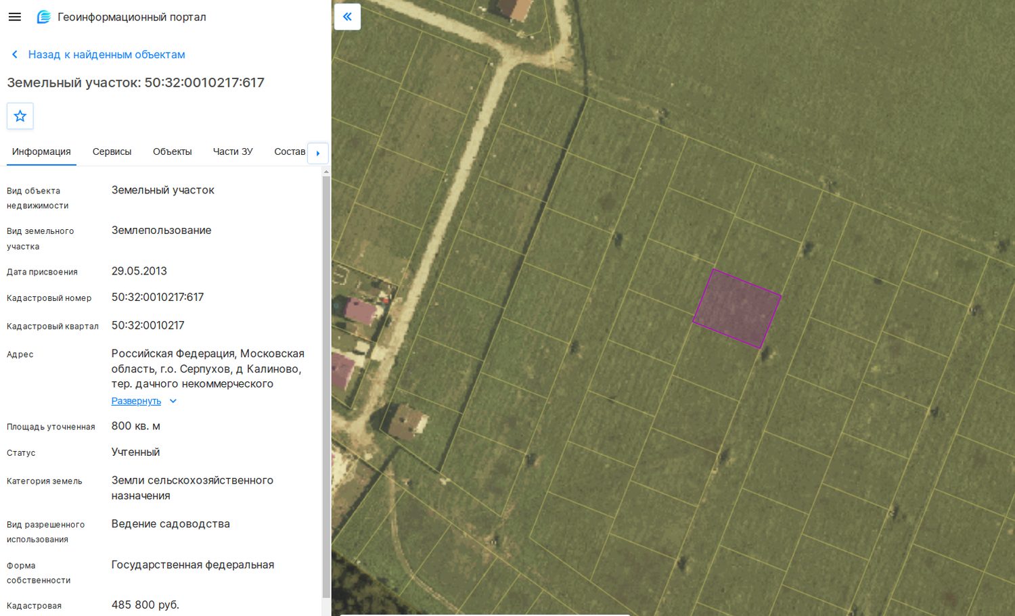1015x616 pixels.
Task: Open the hamburger main menu
Action: (x=15, y=17)
